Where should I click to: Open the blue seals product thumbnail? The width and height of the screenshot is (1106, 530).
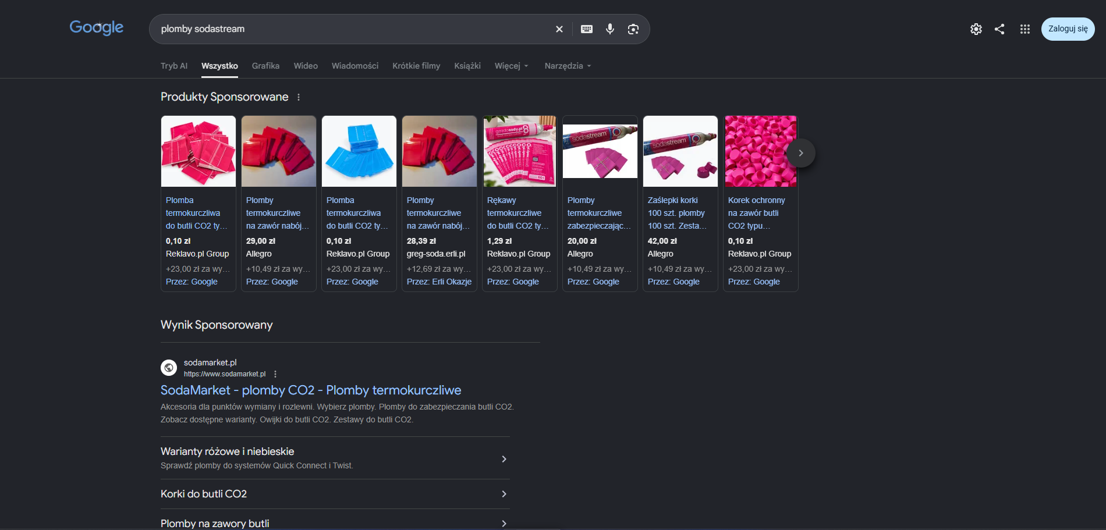pyautogui.click(x=359, y=151)
